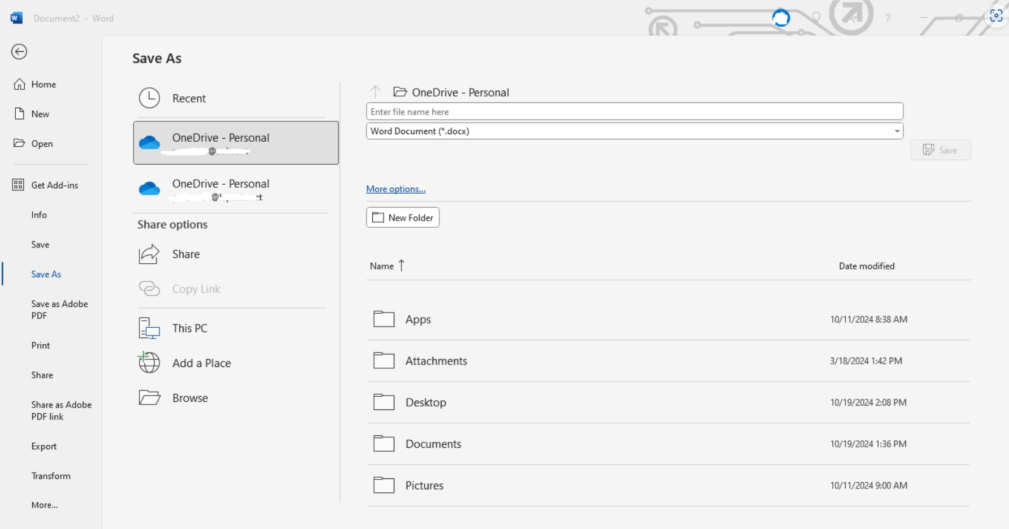Open the Browse folder icon
The width and height of the screenshot is (1009, 529).
(149, 398)
